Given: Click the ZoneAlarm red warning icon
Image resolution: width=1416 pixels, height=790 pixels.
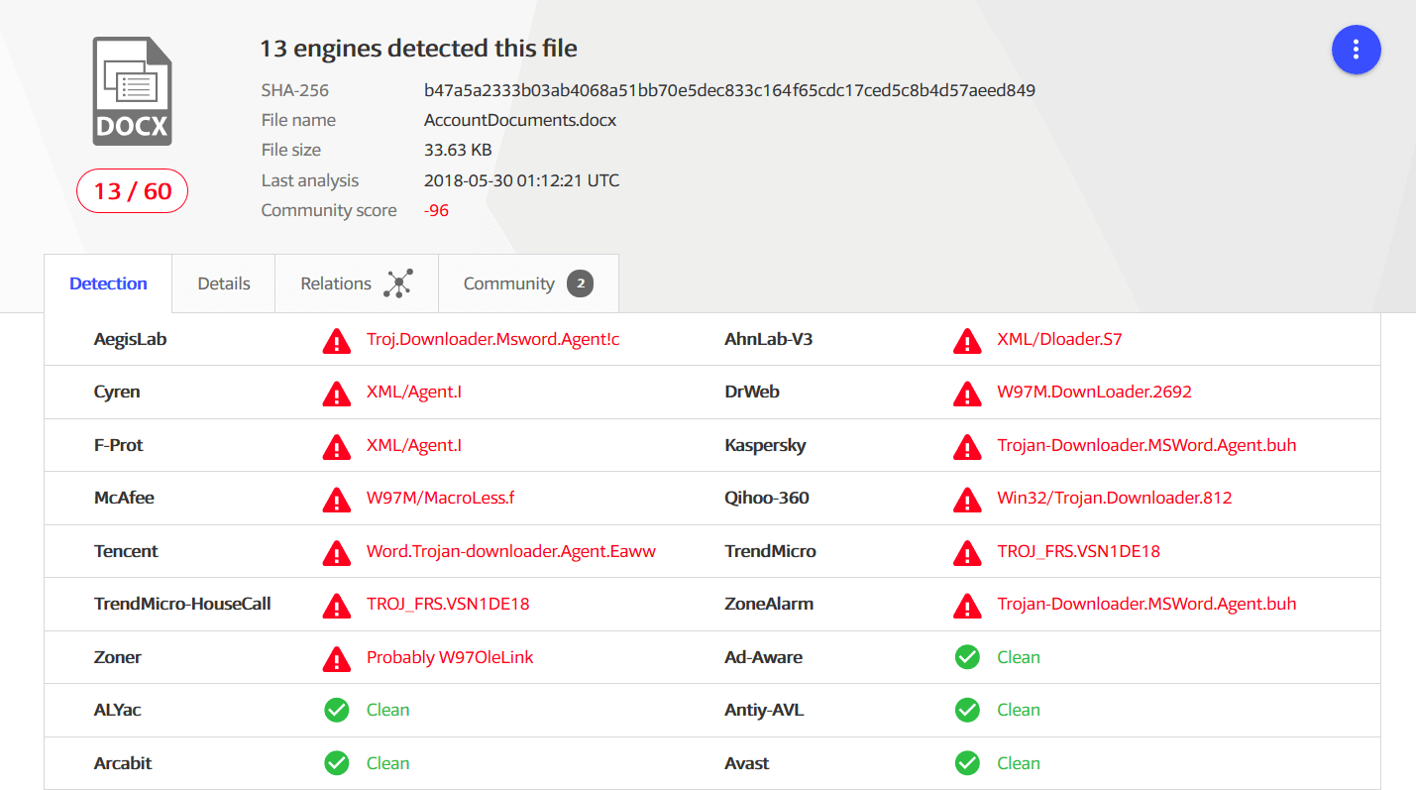Looking at the screenshot, I should pyautogui.click(x=967, y=606).
